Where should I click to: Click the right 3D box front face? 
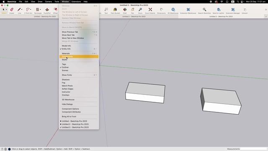point(222,108)
